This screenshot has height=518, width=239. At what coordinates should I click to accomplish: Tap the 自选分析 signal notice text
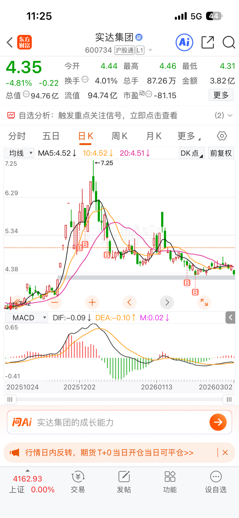point(98,116)
